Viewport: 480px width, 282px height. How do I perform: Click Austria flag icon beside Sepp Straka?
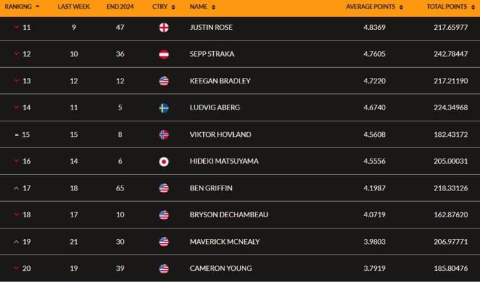pos(164,54)
